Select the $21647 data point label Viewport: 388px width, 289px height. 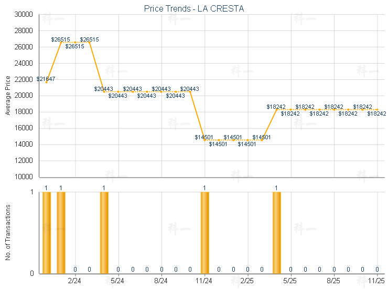point(46,79)
